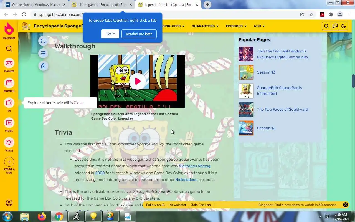
Task: Expand the Characters dropdown menu
Action: 205,26
